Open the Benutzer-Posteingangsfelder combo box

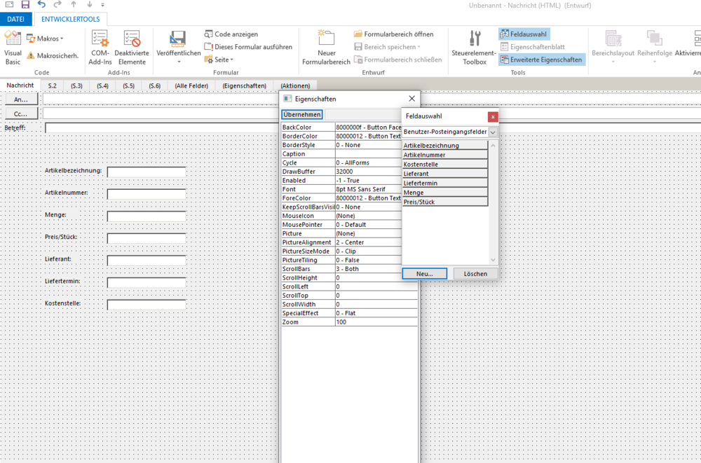[493, 132]
